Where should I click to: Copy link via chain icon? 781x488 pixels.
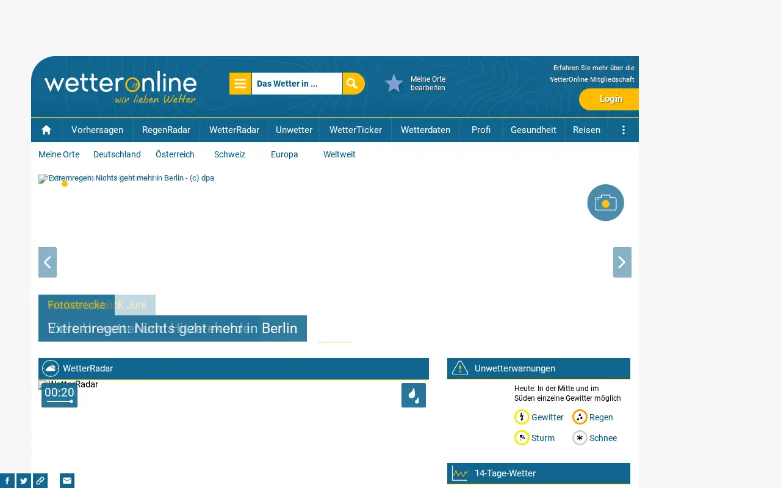(x=40, y=481)
